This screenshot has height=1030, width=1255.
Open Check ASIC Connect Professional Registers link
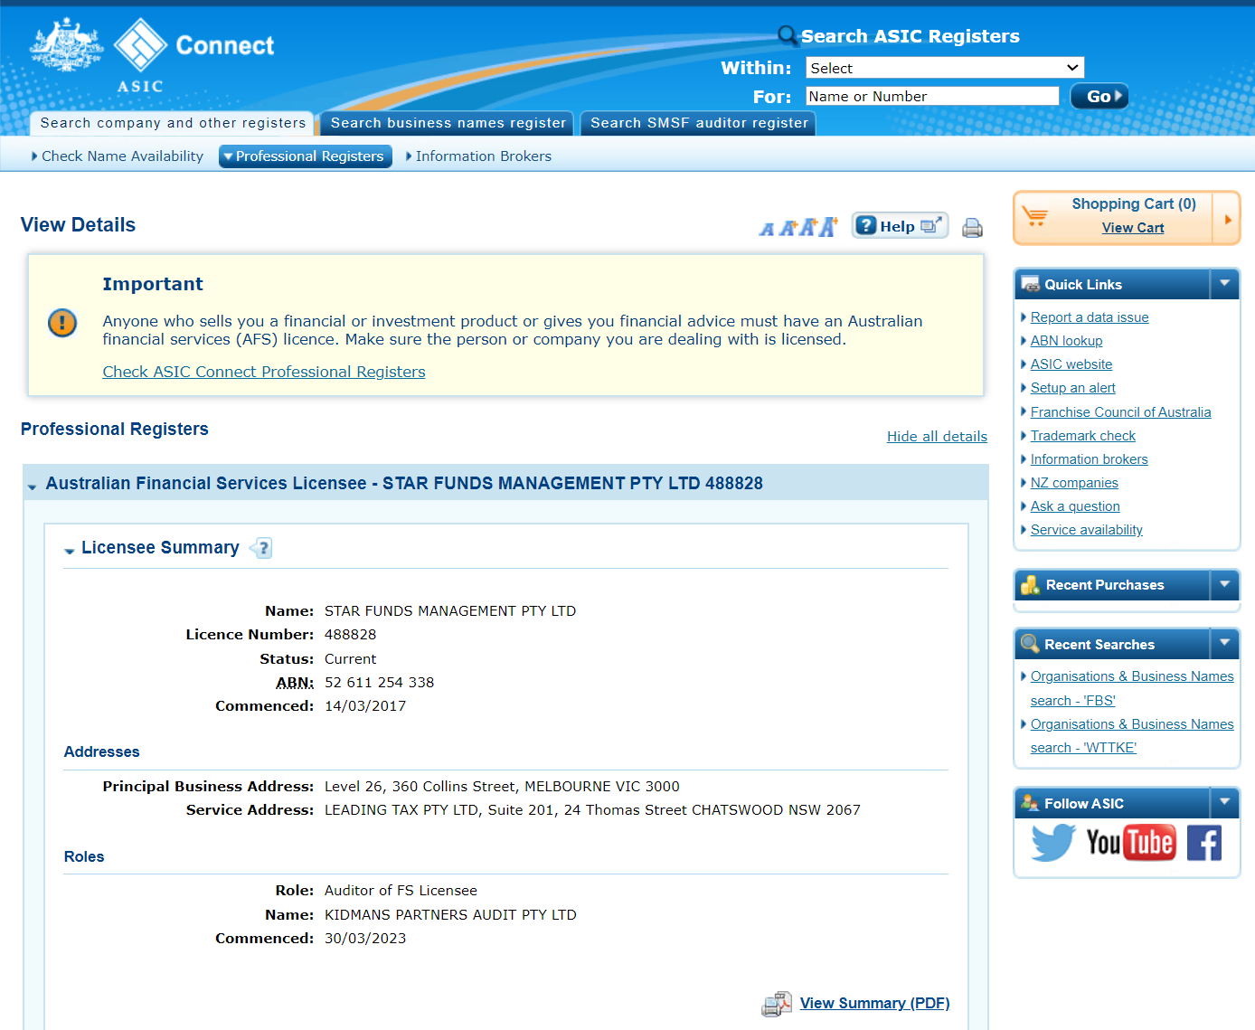[264, 372]
